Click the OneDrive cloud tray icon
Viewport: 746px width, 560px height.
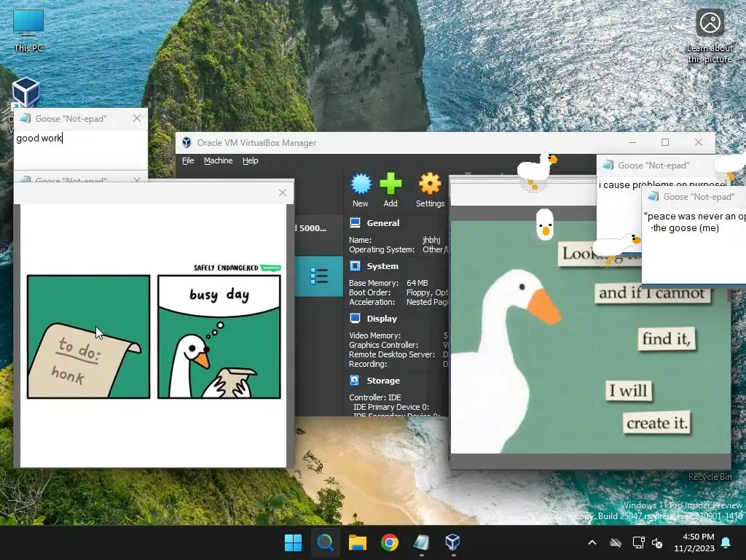(616, 542)
